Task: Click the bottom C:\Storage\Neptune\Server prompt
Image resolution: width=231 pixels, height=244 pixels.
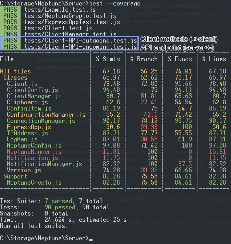Action: (x=45, y=238)
